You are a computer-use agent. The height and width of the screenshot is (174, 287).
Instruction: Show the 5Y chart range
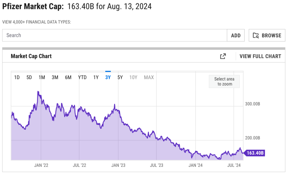coord(120,77)
